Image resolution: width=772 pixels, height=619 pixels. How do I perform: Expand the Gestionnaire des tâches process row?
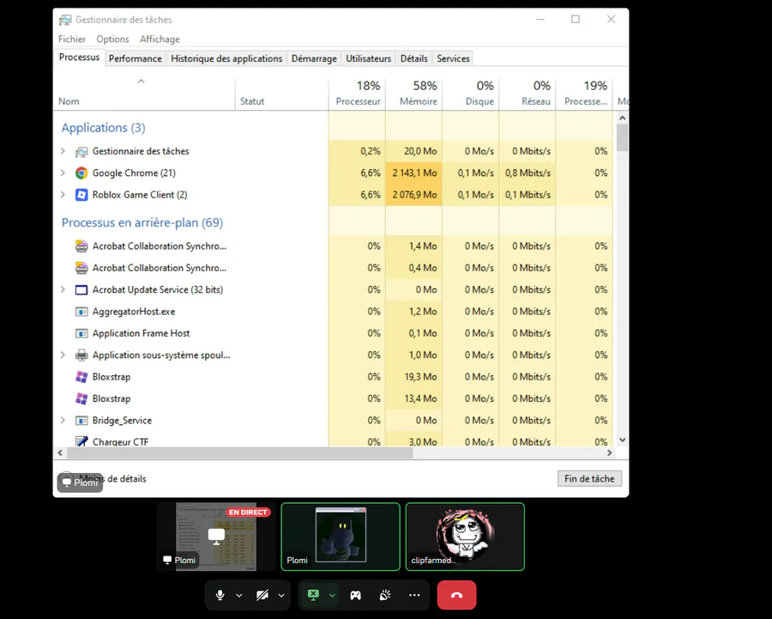pyautogui.click(x=63, y=151)
